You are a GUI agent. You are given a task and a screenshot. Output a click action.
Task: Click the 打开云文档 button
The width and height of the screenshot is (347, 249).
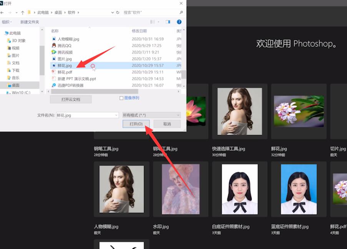point(71,99)
